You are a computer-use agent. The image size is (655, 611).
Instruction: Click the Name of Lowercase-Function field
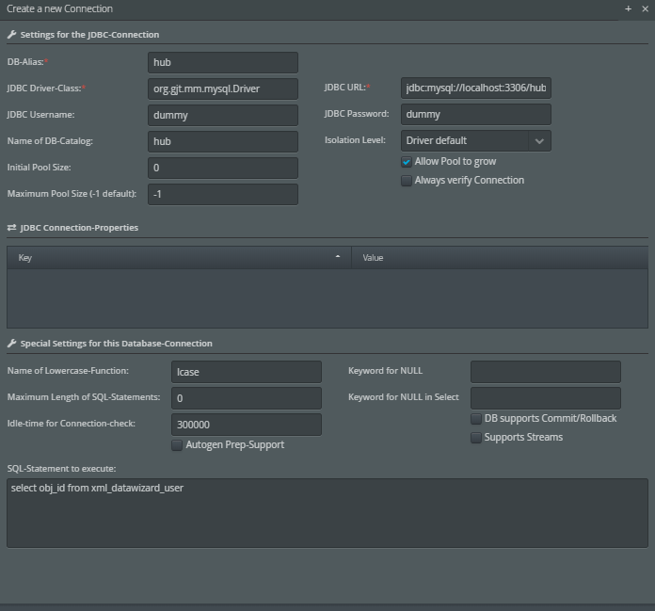[x=247, y=372]
